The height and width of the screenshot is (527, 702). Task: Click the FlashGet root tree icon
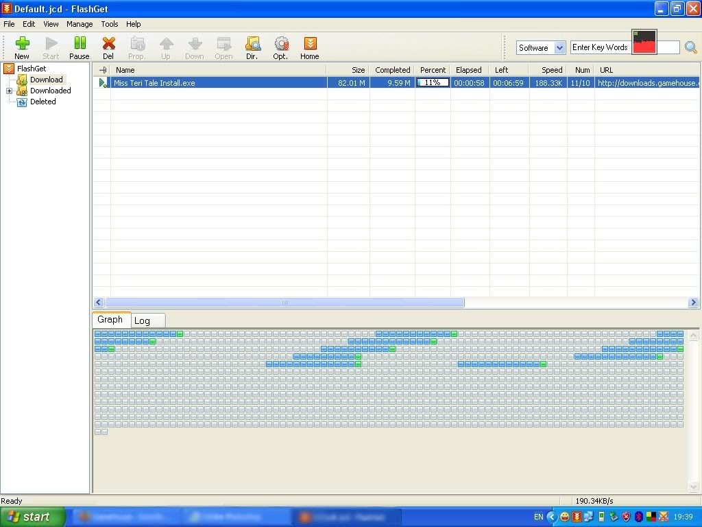tap(8, 69)
